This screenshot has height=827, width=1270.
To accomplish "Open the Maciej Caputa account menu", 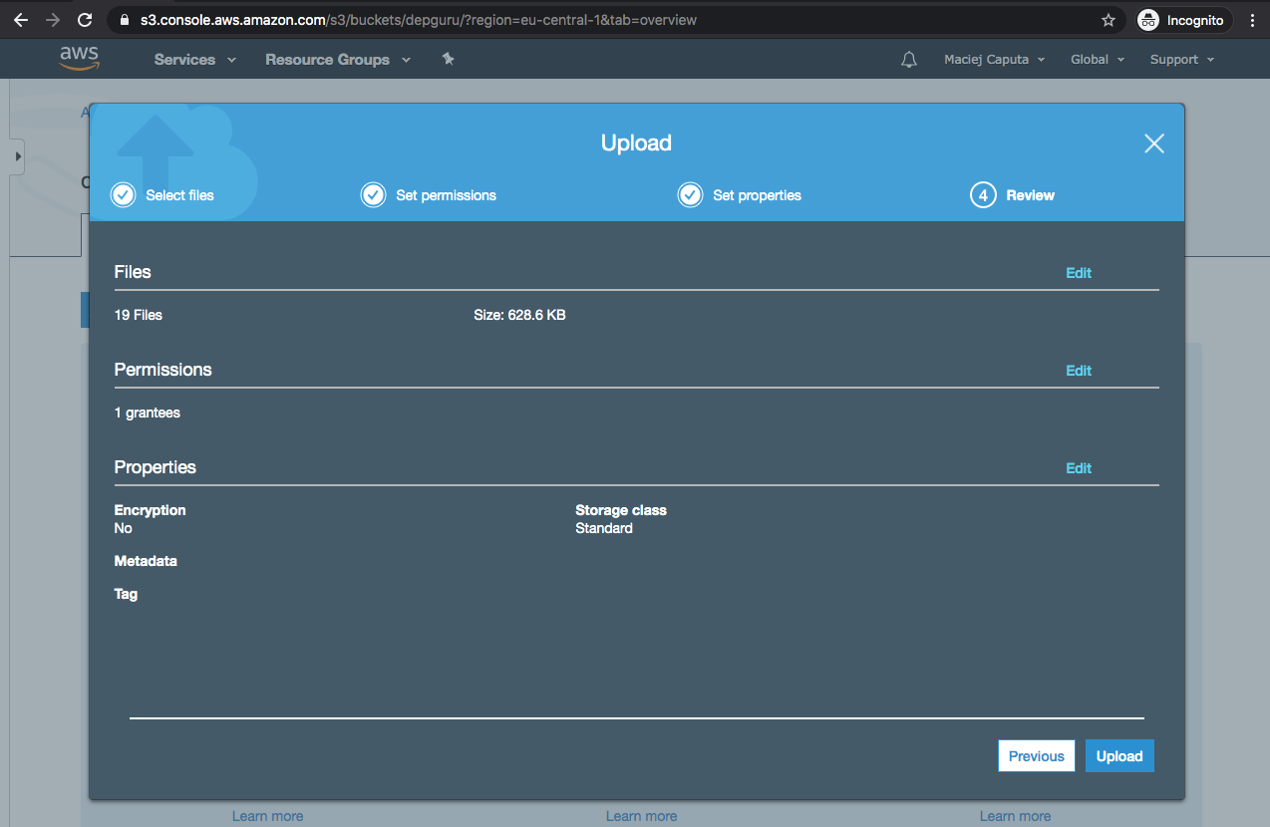I will pyautogui.click(x=994, y=60).
